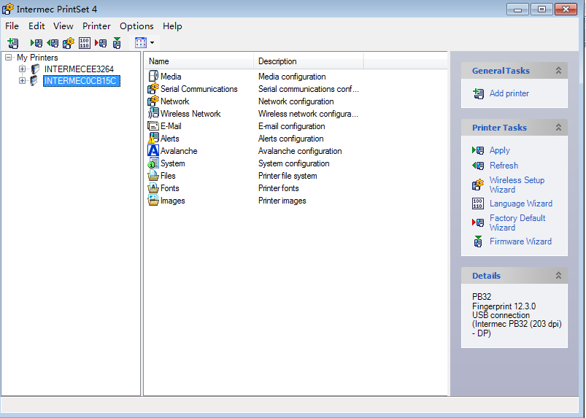Viewport: 586px width, 418px height.
Task: Open Language Wizard from the toolbar
Action: point(85,43)
